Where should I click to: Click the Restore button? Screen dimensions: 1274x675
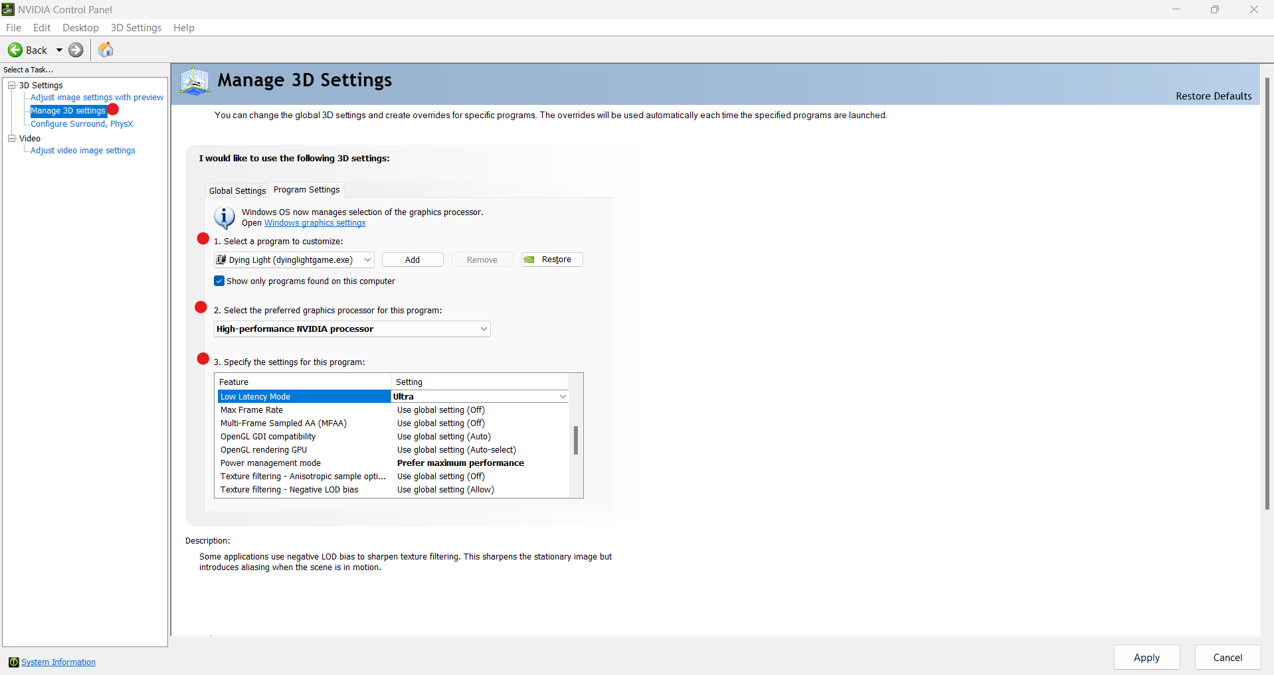(x=552, y=260)
